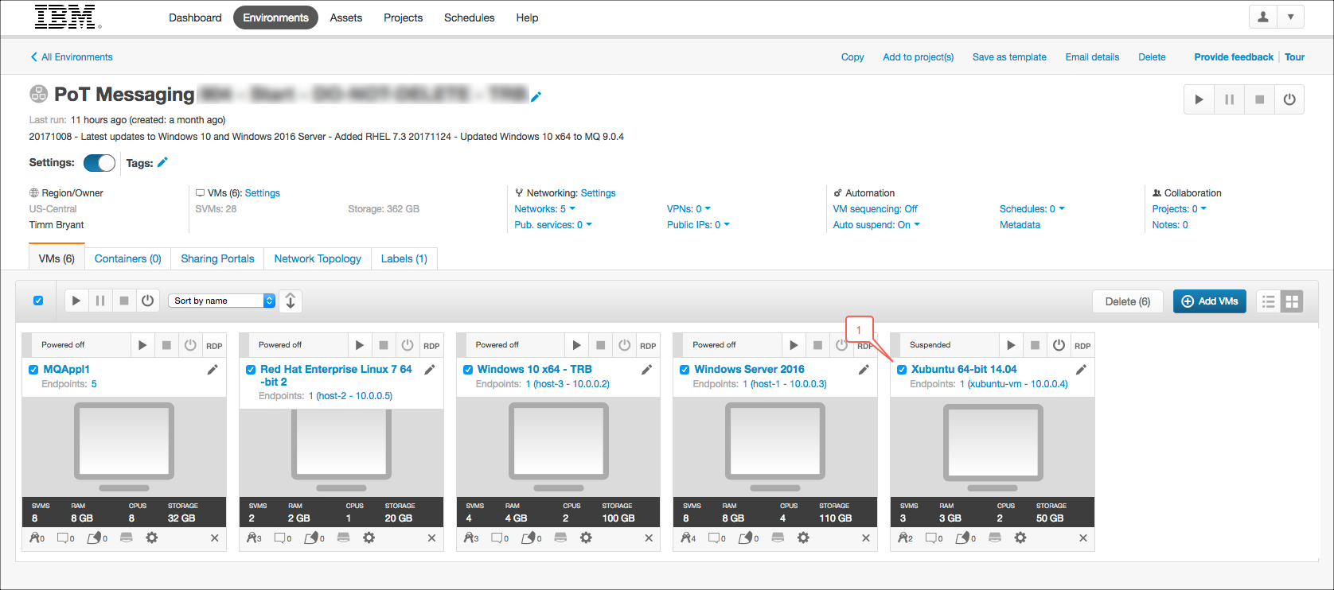Uncheck Red Hat Enterprise Linux VM checkbox
Image resolution: width=1334 pixels, height=590 pixels.
[x=251, y=370]
